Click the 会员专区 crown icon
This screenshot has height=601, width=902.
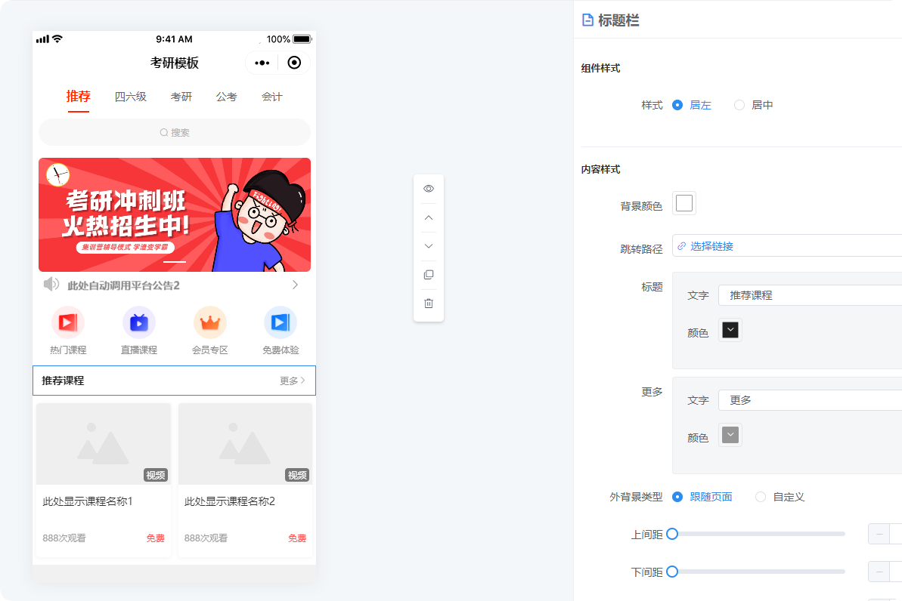click(x=210, y=322)
